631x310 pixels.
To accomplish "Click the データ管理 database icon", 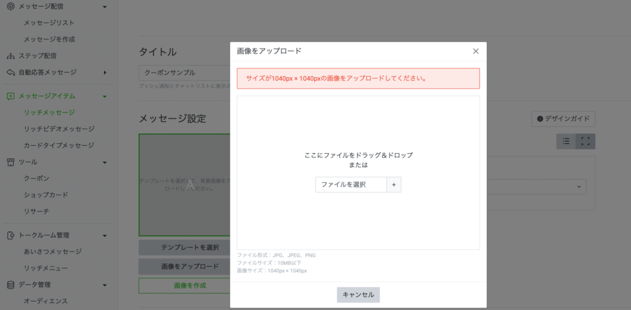I will click(10, 285).
